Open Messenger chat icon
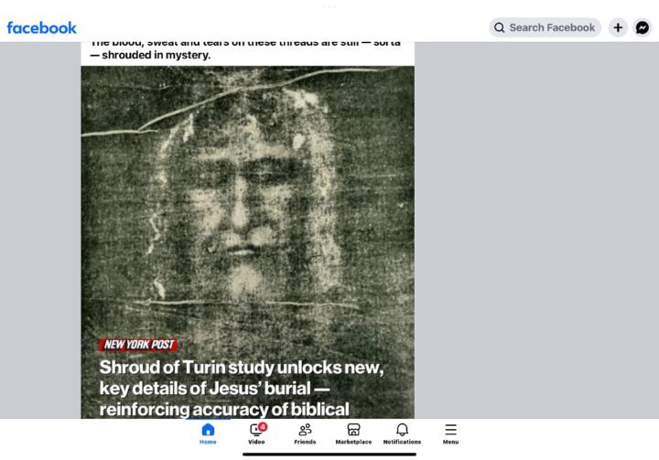 [x=643, y=27]
